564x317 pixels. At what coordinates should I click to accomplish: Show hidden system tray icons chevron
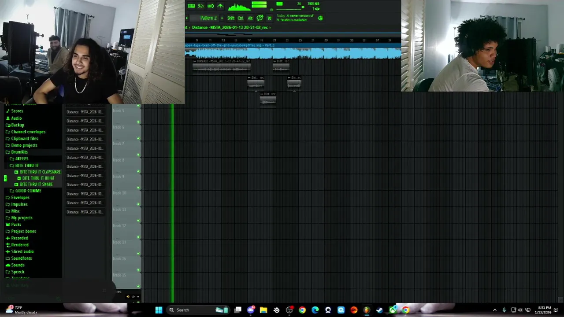[494, 310]
